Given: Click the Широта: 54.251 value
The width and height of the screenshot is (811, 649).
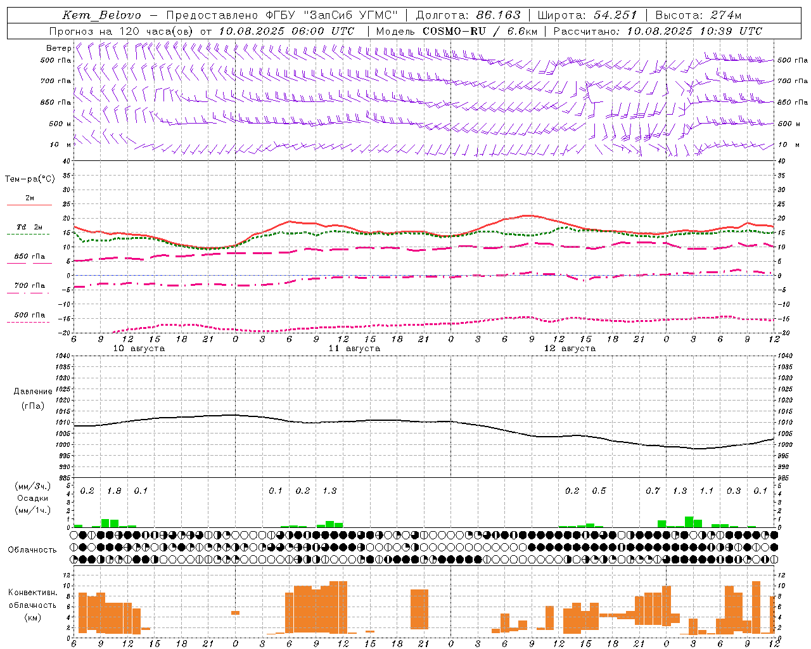Looking at the screenshot, I should point(587,15).
